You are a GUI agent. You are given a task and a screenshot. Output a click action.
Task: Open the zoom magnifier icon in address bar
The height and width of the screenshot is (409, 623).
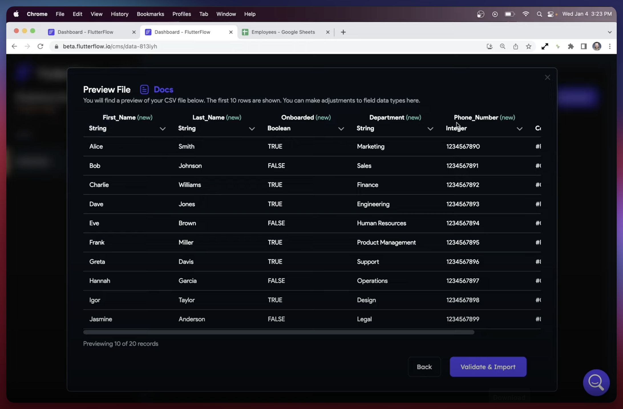pos(502,46)
